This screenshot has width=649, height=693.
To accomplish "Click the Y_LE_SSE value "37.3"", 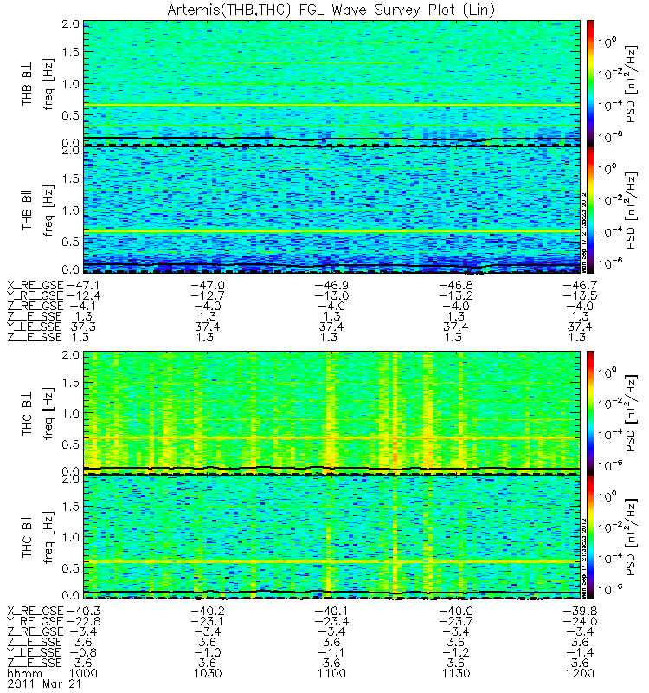I will point(83,327).
